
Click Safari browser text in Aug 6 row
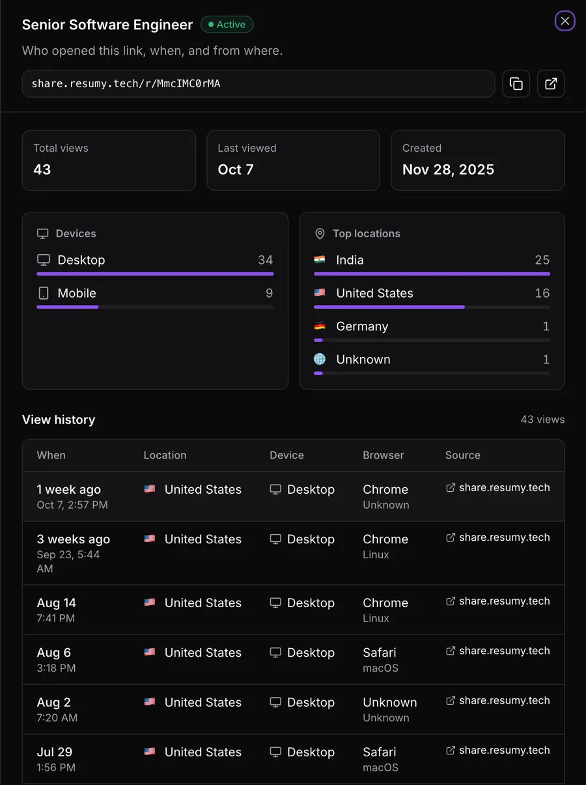380,652
